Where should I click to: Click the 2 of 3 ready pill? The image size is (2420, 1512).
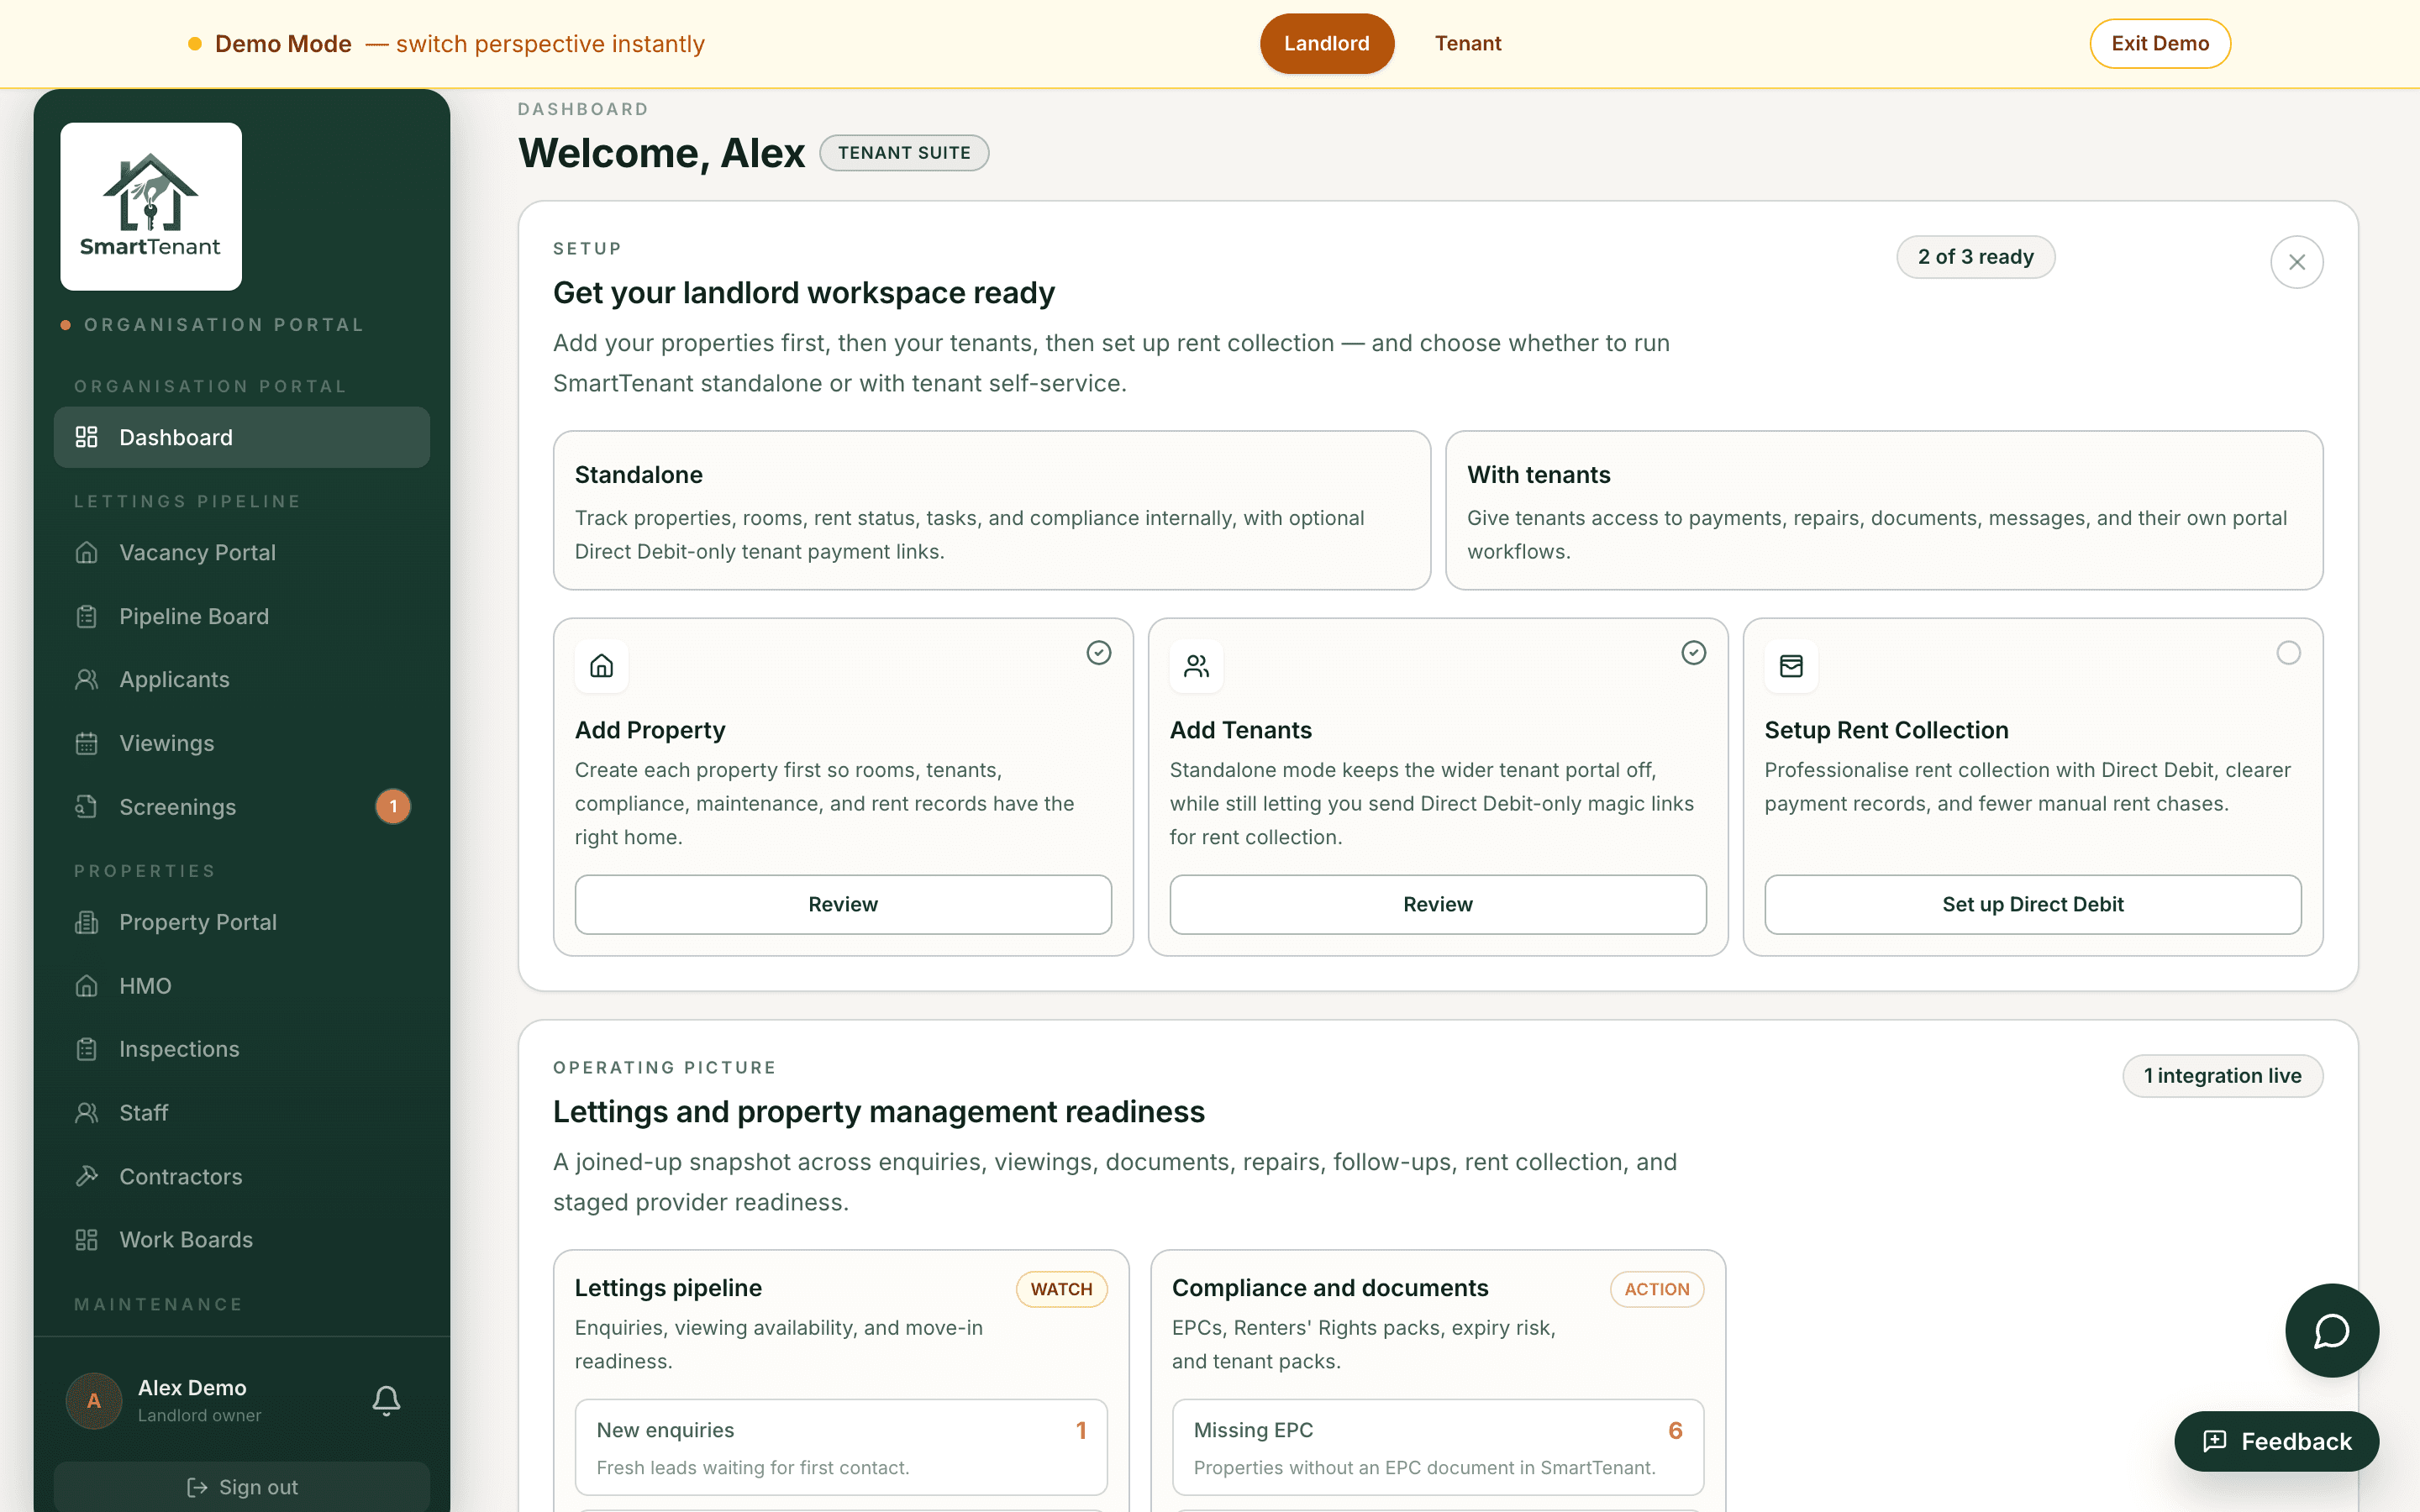(1976, 257)
